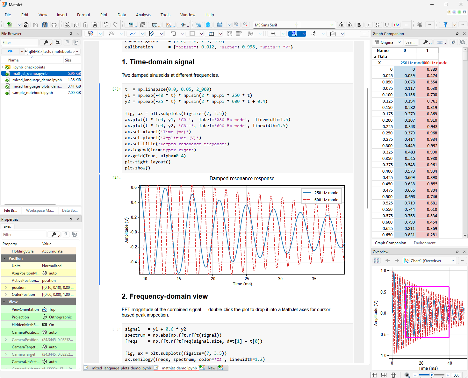Toggle the colored abc text highlighting button

coord(396,25)
